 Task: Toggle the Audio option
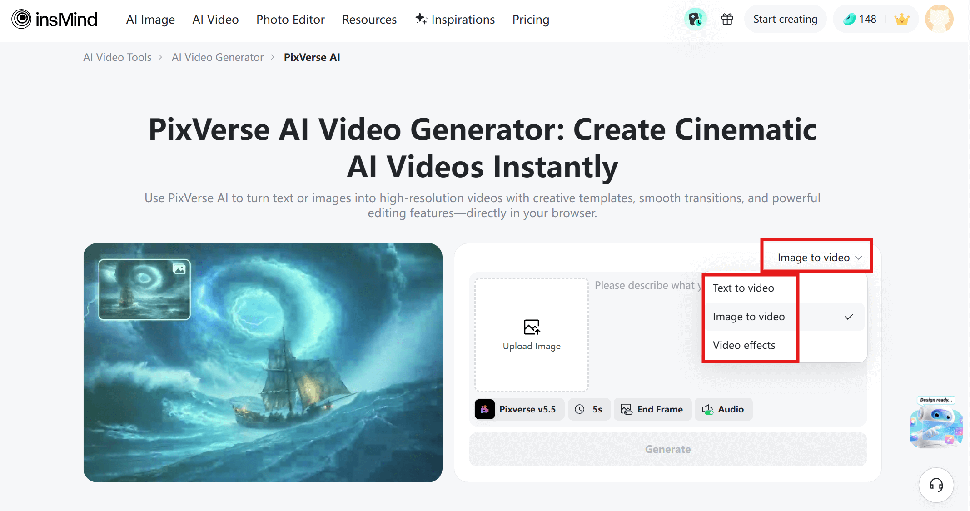click(x=723, y=409)
